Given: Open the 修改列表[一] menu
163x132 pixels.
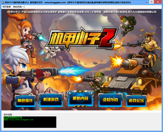Looking at the screenshot, I should 19,7.
